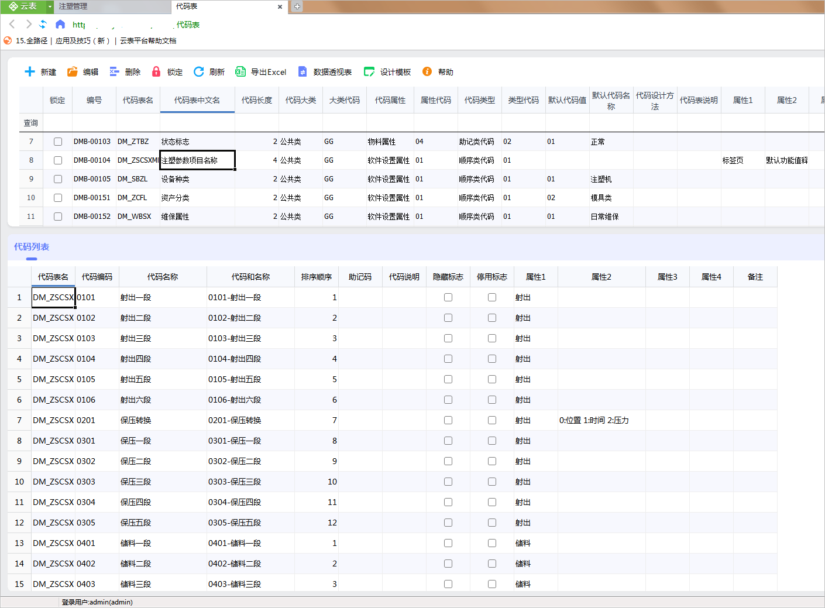
Task: Toggle 隐藏标志 checkbox for code 0403
Action: coord(448,584)
